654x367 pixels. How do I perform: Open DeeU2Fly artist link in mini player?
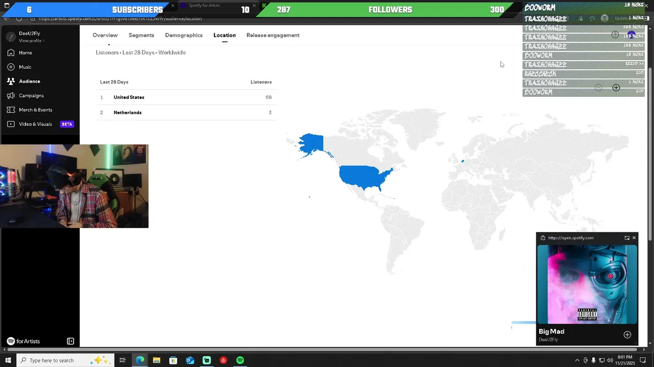548,340
